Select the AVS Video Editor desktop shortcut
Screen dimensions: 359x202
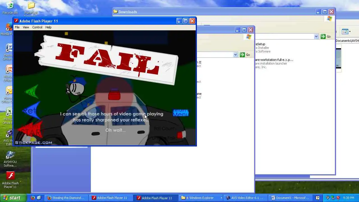tap(8, 138)
